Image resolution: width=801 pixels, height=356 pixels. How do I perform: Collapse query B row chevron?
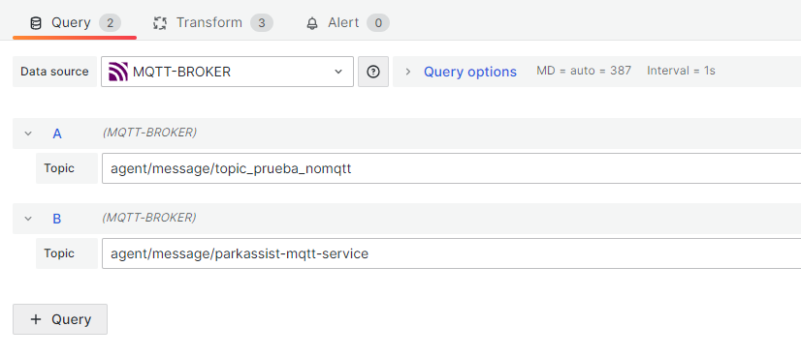(x=28, y=219)
